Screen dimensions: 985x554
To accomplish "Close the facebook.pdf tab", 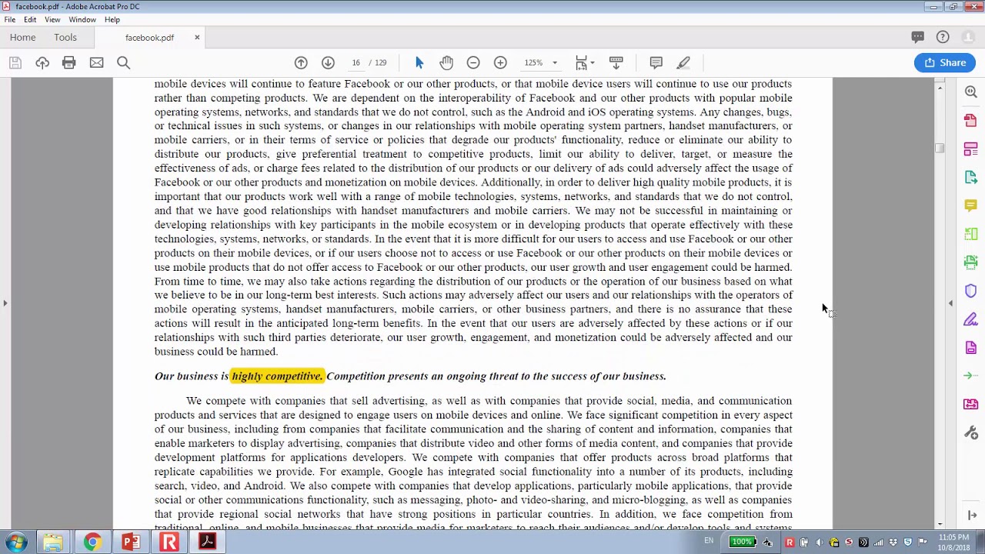I will [x=197, y=37].
